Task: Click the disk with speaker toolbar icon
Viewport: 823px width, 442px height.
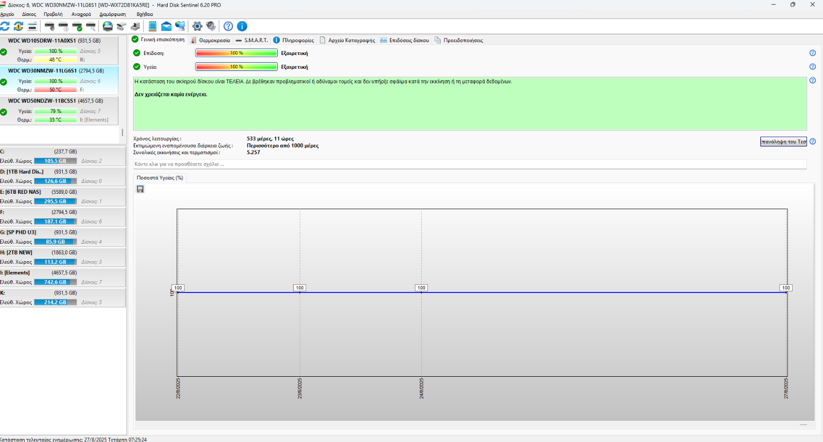Action: coord(50,26)
